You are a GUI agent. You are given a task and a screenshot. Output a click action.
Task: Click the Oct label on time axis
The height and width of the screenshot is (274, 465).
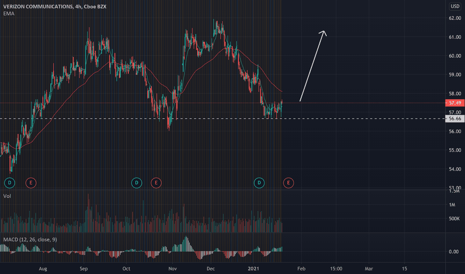(x=126, y=269)
